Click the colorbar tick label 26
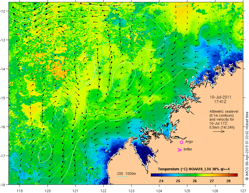Viewport: 249px width, 193px height. click(195, 181)
